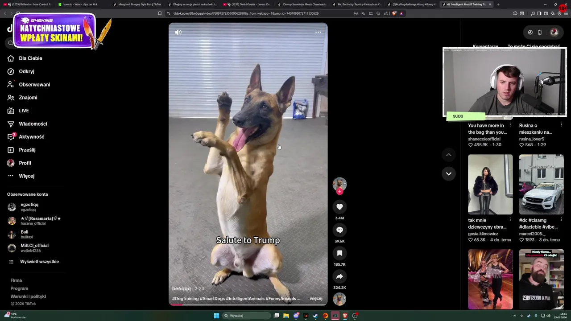Open Prześlij upload page
This screenshot has height=321, width=571.
(27, 150)
